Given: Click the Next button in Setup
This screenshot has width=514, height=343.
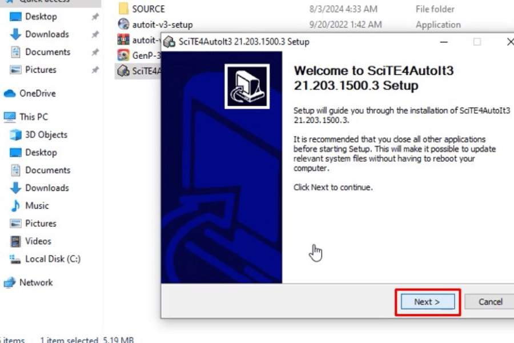Looking at the screenshot, I should pyautogui.click(x=427, y=302).
